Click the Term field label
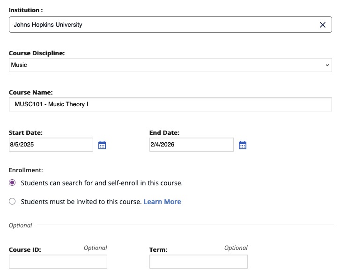 tap(158, 249)
